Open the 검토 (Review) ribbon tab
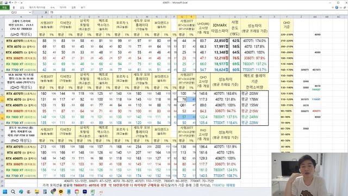Screen dimensions: 348x196 coord(73,8)
